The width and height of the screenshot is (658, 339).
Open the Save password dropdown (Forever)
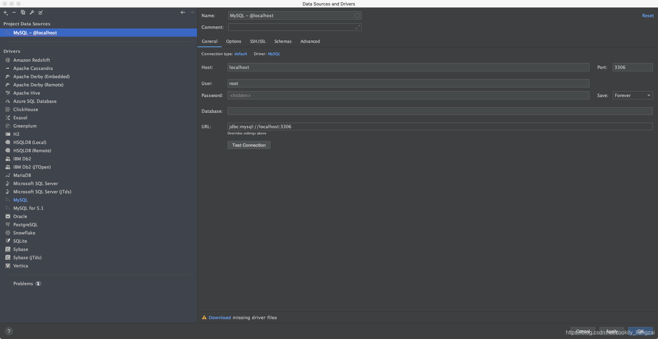coord(633,95)
